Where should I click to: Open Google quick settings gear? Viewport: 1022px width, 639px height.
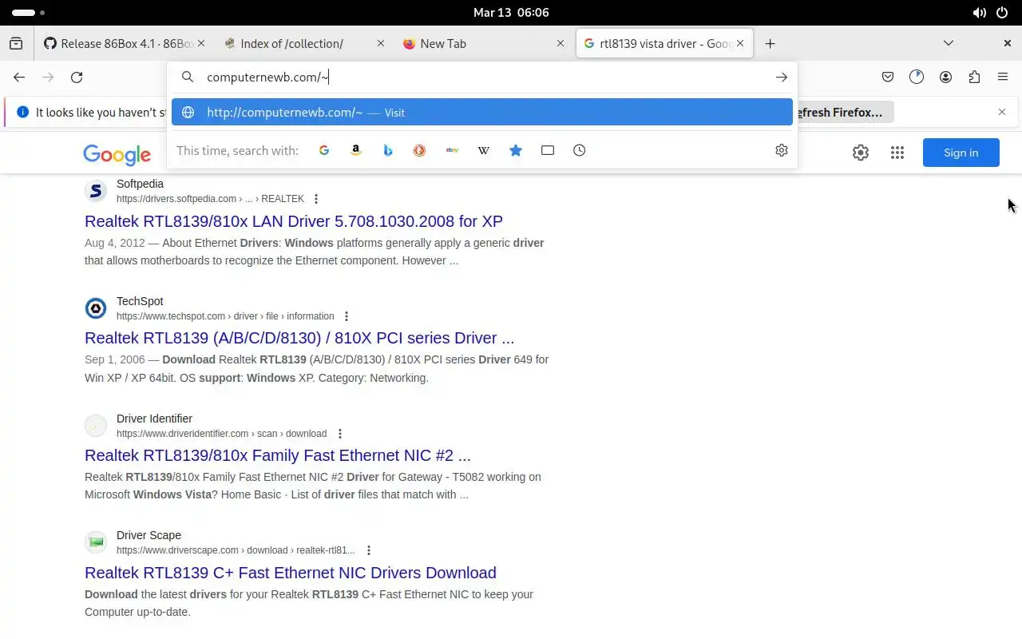[861, 153]
